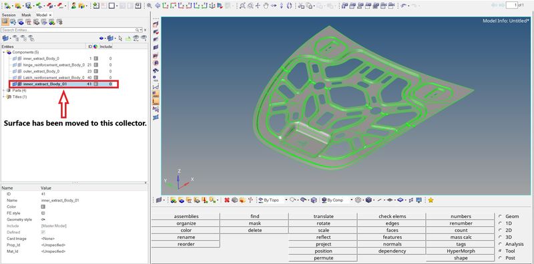The height and width of the screenshot is (264, 534).
Task: Click the translate button
Action: [323, 216]
